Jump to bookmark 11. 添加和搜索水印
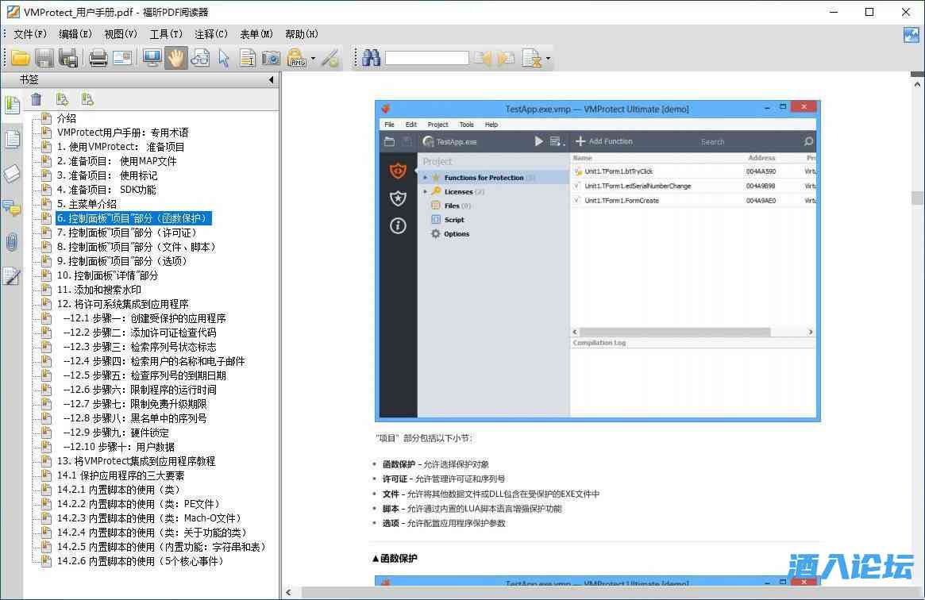The width and height of the screenshot is (925, 600). [x=98, y=290]
